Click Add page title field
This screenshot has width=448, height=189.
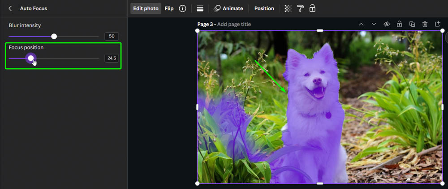(234, 24)
